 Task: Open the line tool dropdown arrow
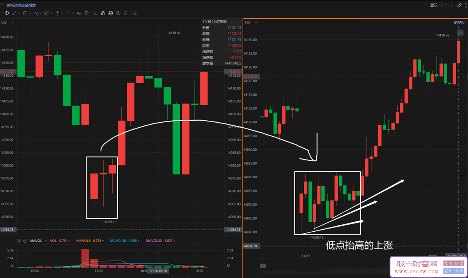coord(19,13)
